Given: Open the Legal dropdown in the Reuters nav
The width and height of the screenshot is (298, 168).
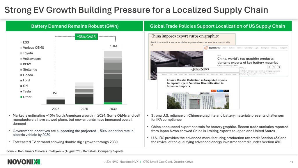Looking at the screenshot, I should (x=257, y=48).
